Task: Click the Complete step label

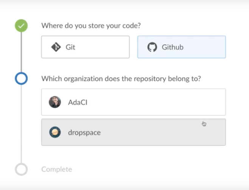Action: tap(57, 169)
